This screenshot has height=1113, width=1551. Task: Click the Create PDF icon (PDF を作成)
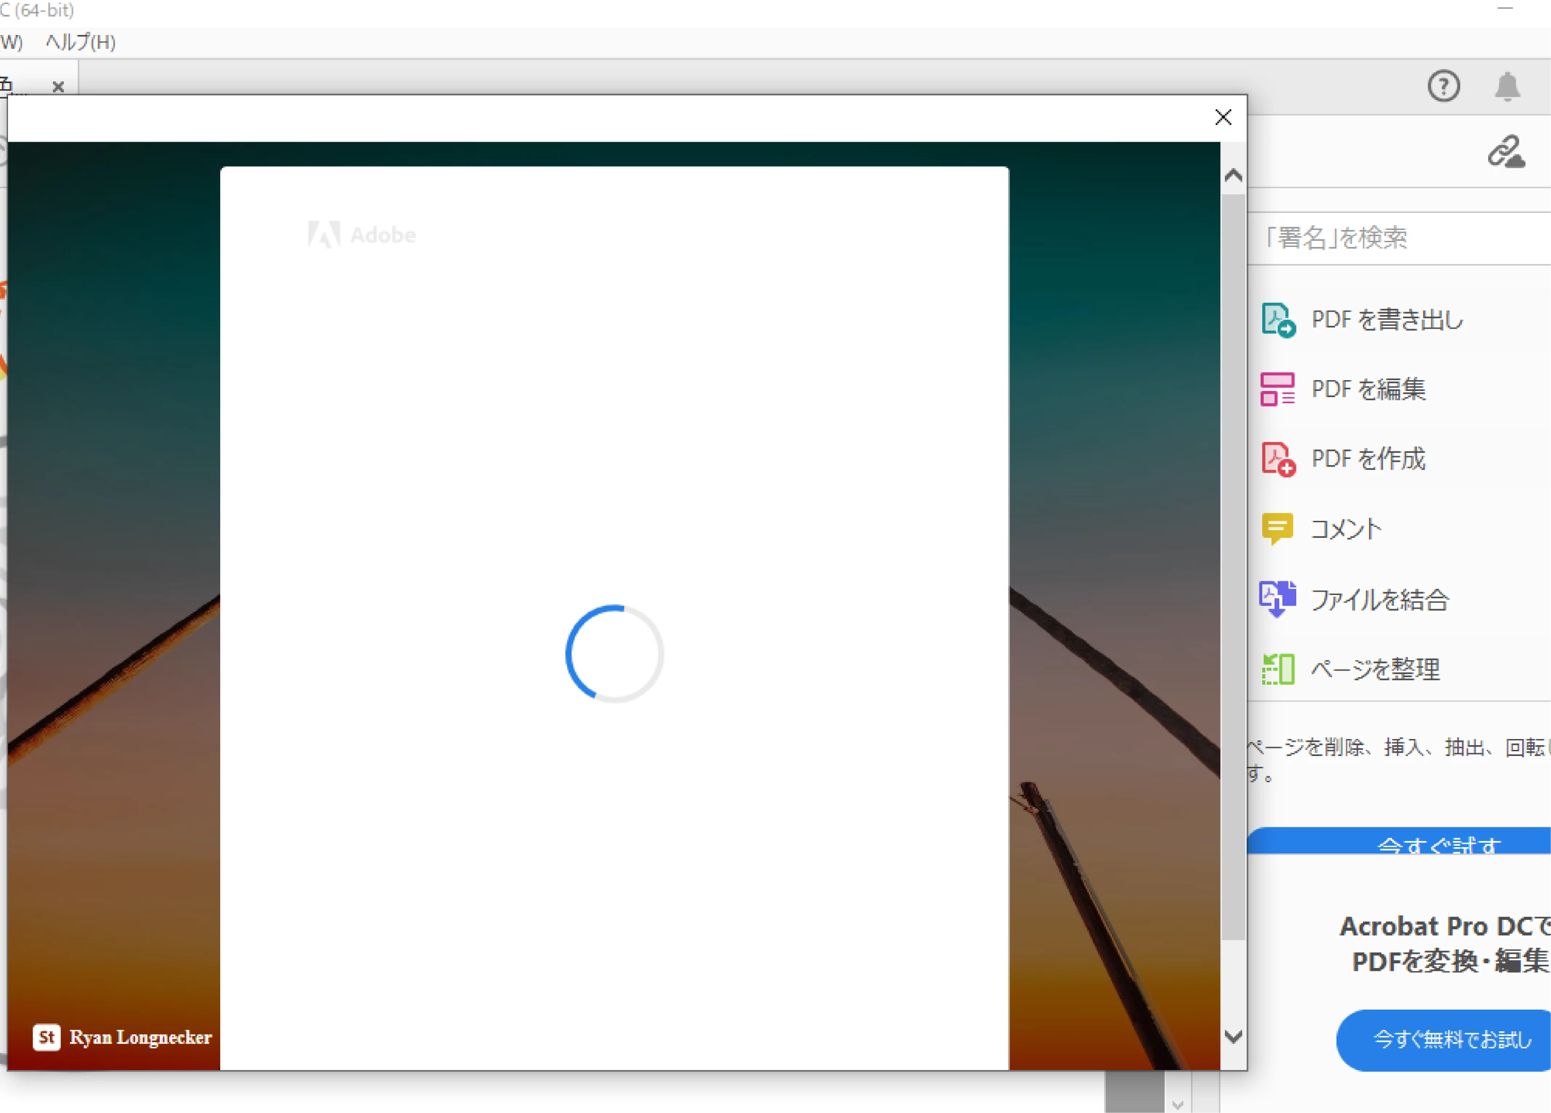click(x=1277, y=459)
